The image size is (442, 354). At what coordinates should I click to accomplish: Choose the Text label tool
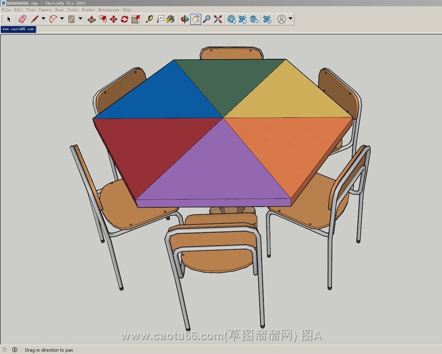[x=160, y=19]
